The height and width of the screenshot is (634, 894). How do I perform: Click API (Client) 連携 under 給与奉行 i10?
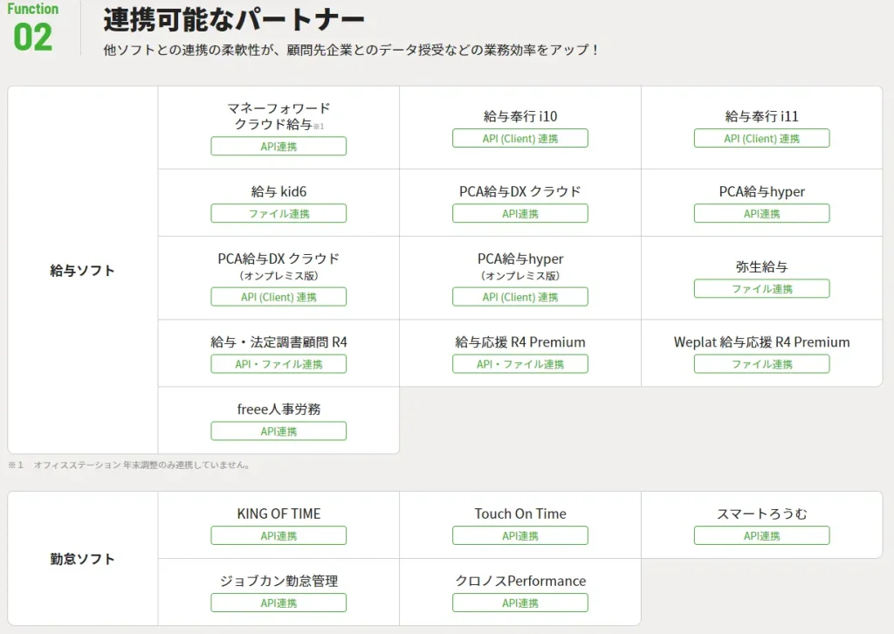click(520, 138)
